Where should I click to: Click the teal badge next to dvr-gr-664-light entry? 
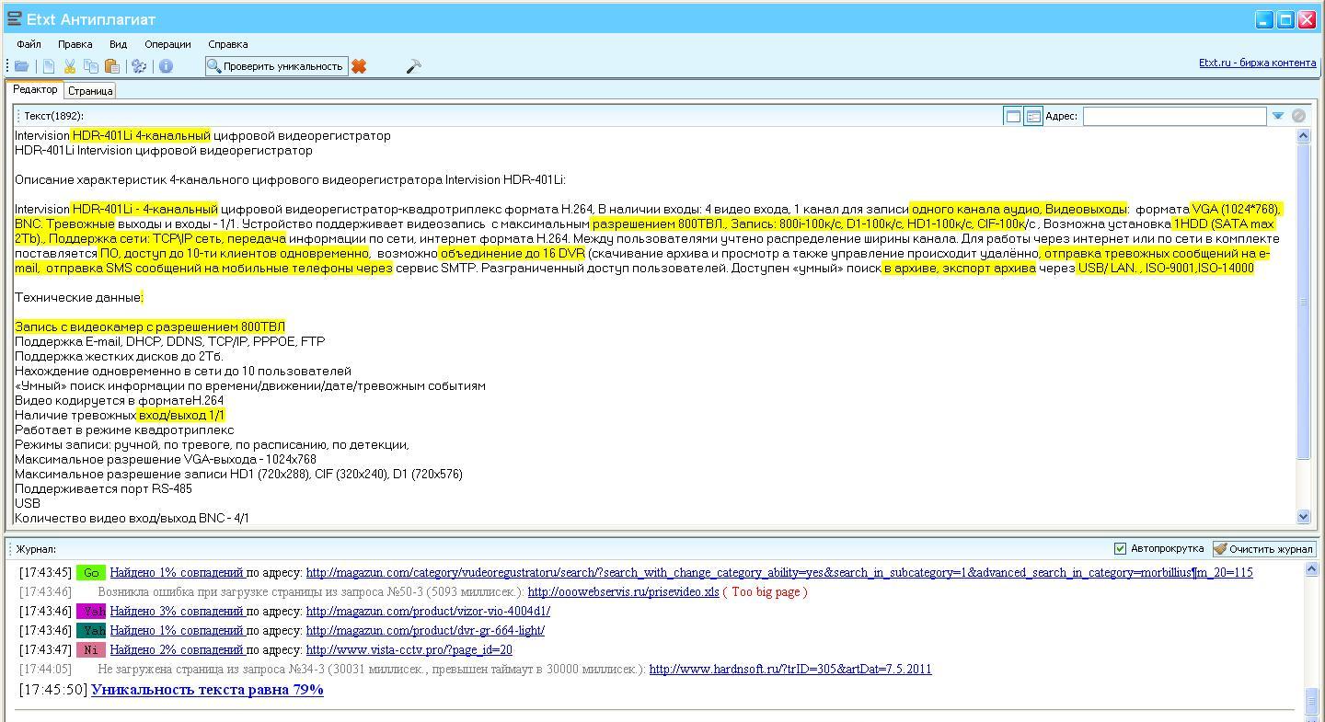coord(91,631)
